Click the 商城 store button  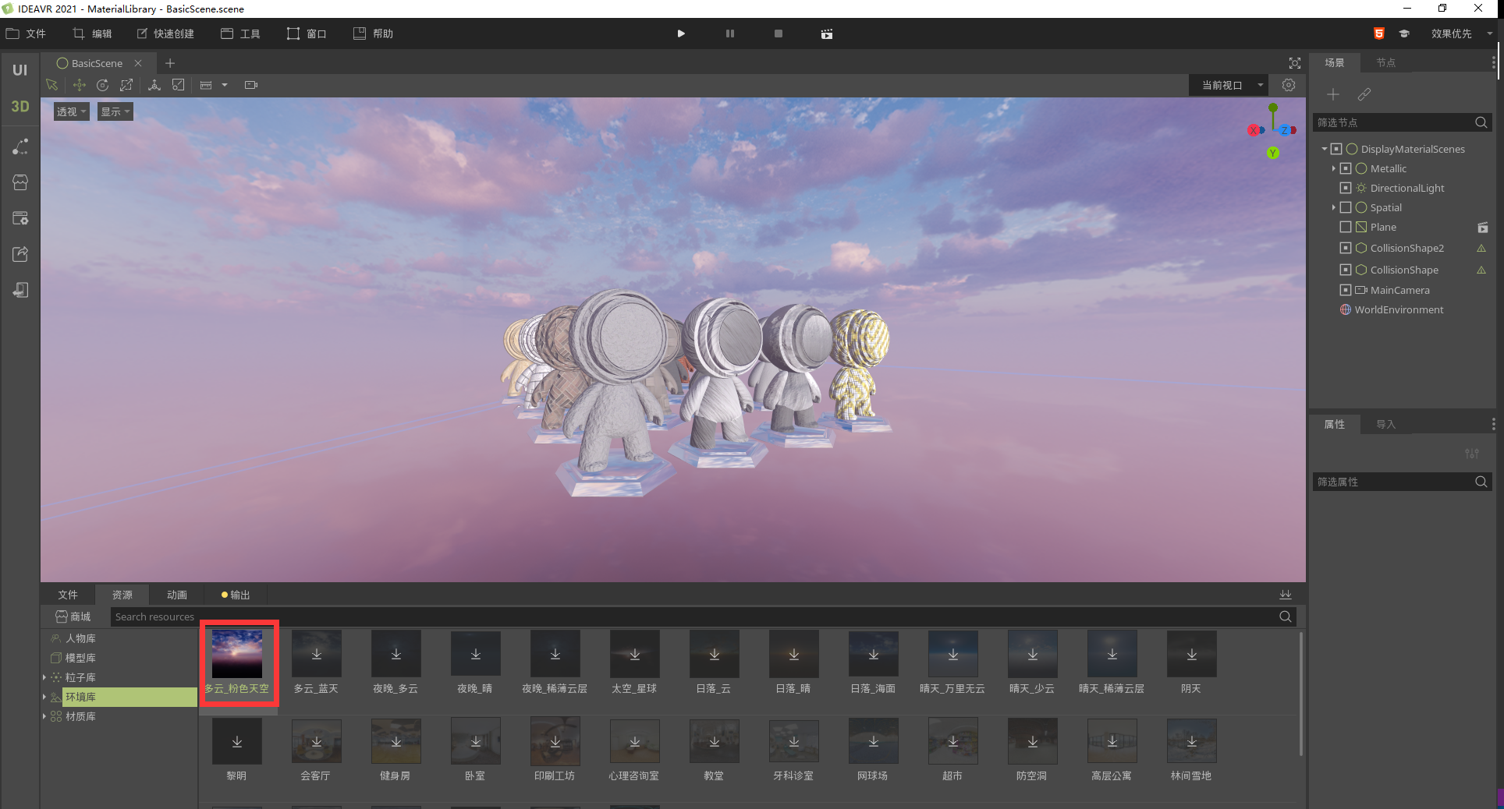click(73, 616)
